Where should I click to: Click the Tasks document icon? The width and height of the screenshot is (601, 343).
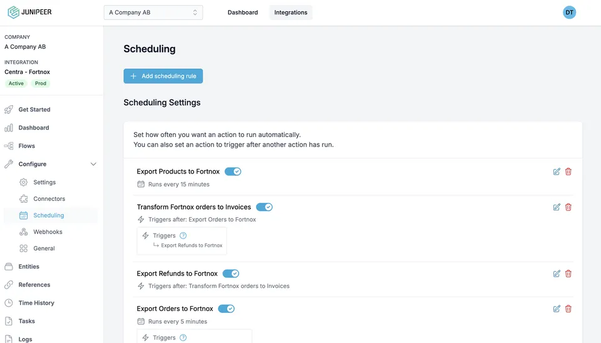(8, 321)
